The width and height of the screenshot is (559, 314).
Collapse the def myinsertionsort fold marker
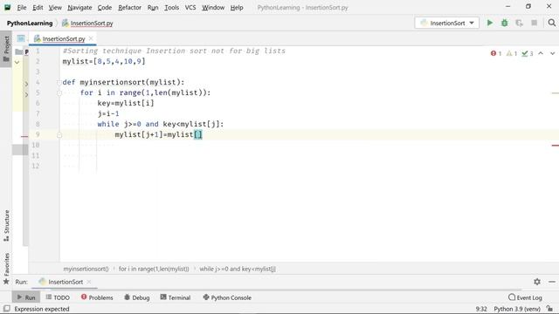click(59, 83)
